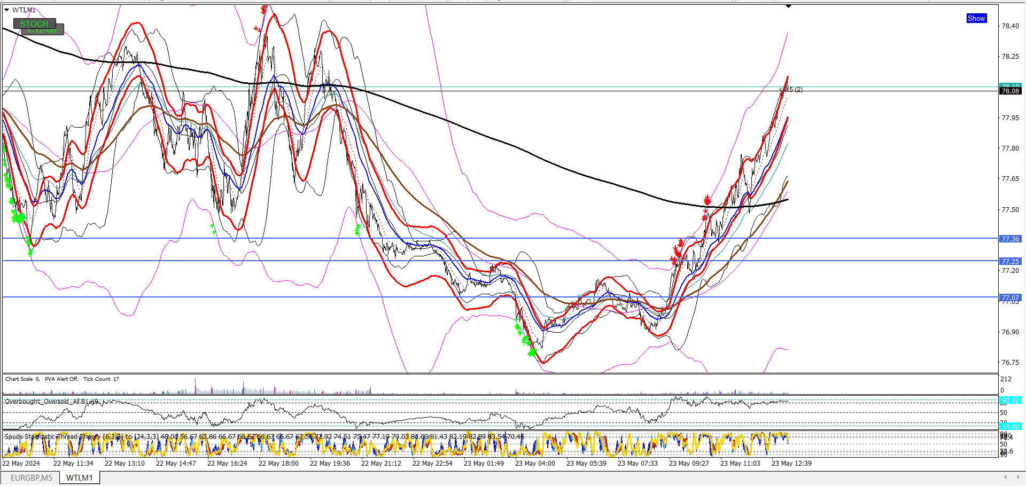Click the 77.07 blue level price label

1010,297
